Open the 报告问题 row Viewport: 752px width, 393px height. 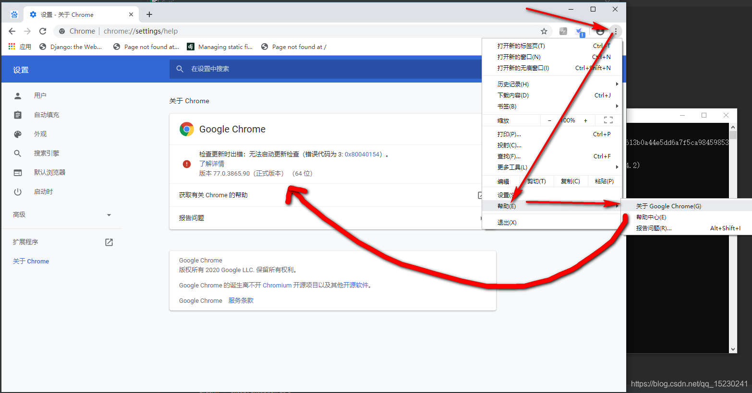[x=326, y=218]
